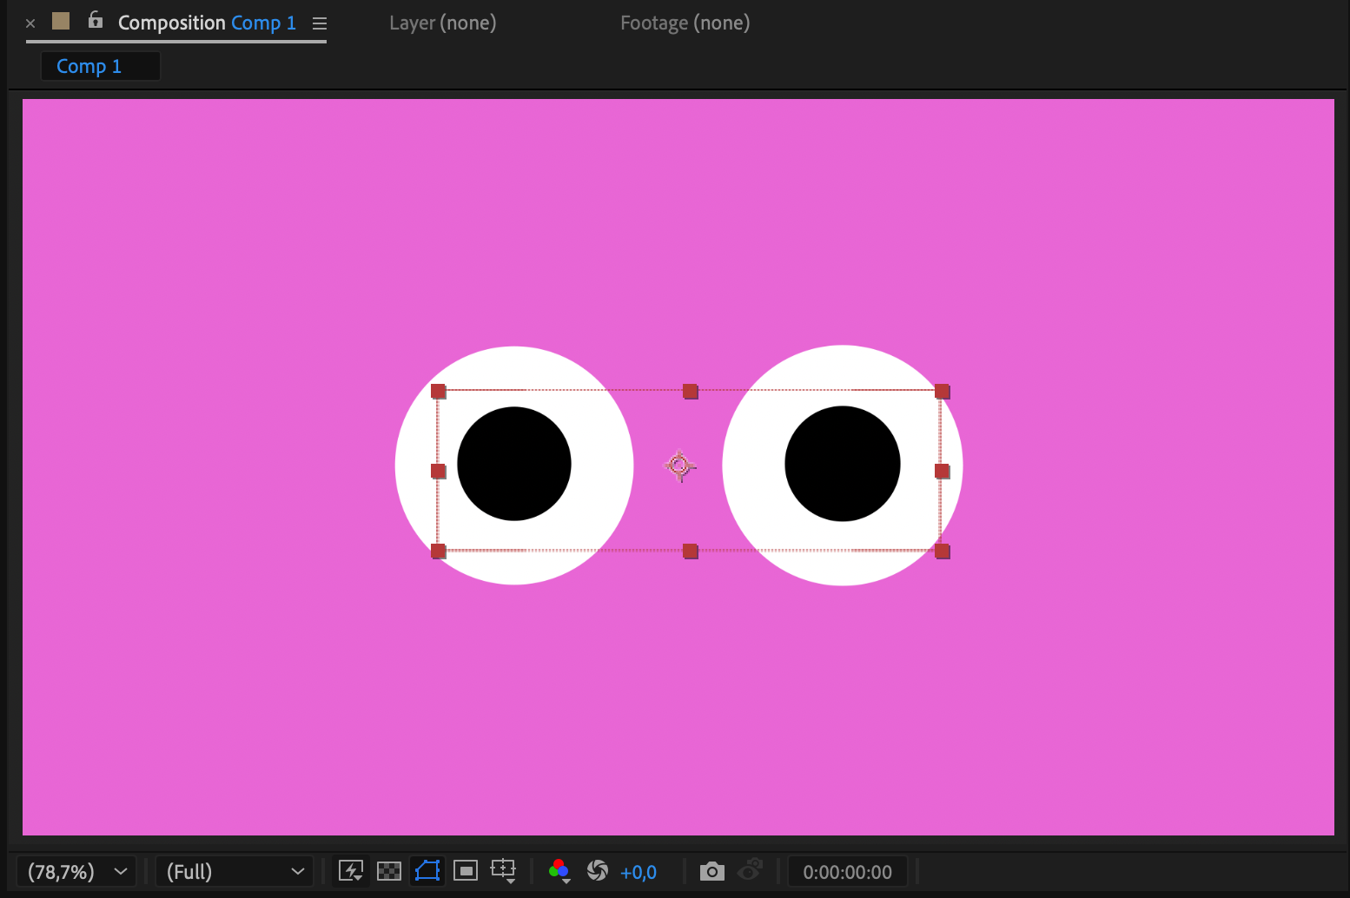Open the Composition panel hamburger menu

pyautogui.click(x=320, y=23)
